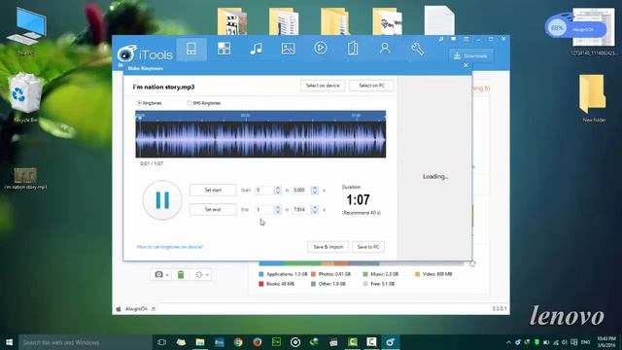The height and width of the screenshot is (350, 622).
Task: Select the New folder desktop icon
Action: (594, 98)
